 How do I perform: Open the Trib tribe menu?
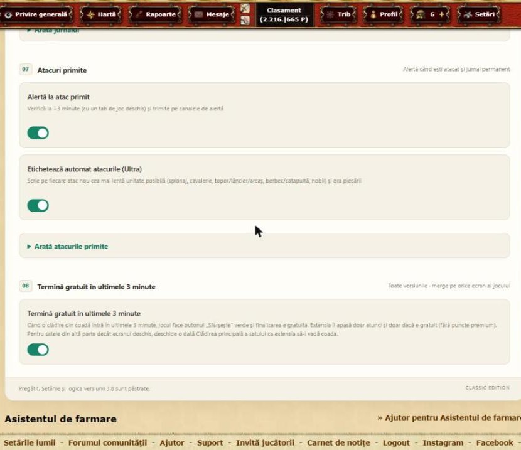pyautogui.click(x=338, y=14)
